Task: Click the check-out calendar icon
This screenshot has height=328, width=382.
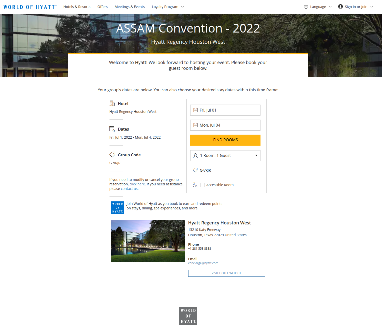Action: (196, 125)
